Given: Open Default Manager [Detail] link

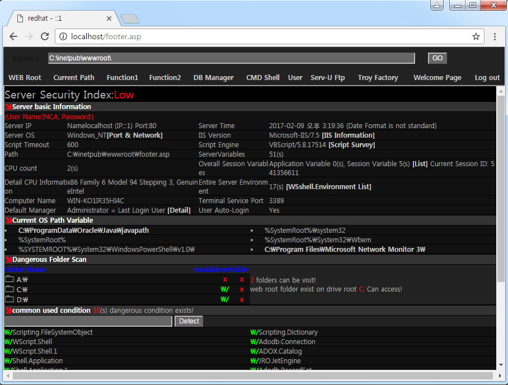Looking at the screenshot, I should tap(179, 210).
